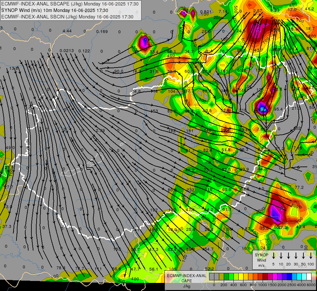This screenshot has width=317, height=291.
Task: Click the 182 value on the map
Action: coord(172,131)
